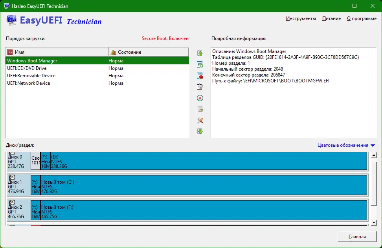Select the Новый том (F:) partition
The height and width of the screenshot is (248, 382).
pyautogui.click(x=204, y=210)
